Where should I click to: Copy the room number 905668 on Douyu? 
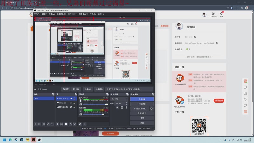(195, 37)
